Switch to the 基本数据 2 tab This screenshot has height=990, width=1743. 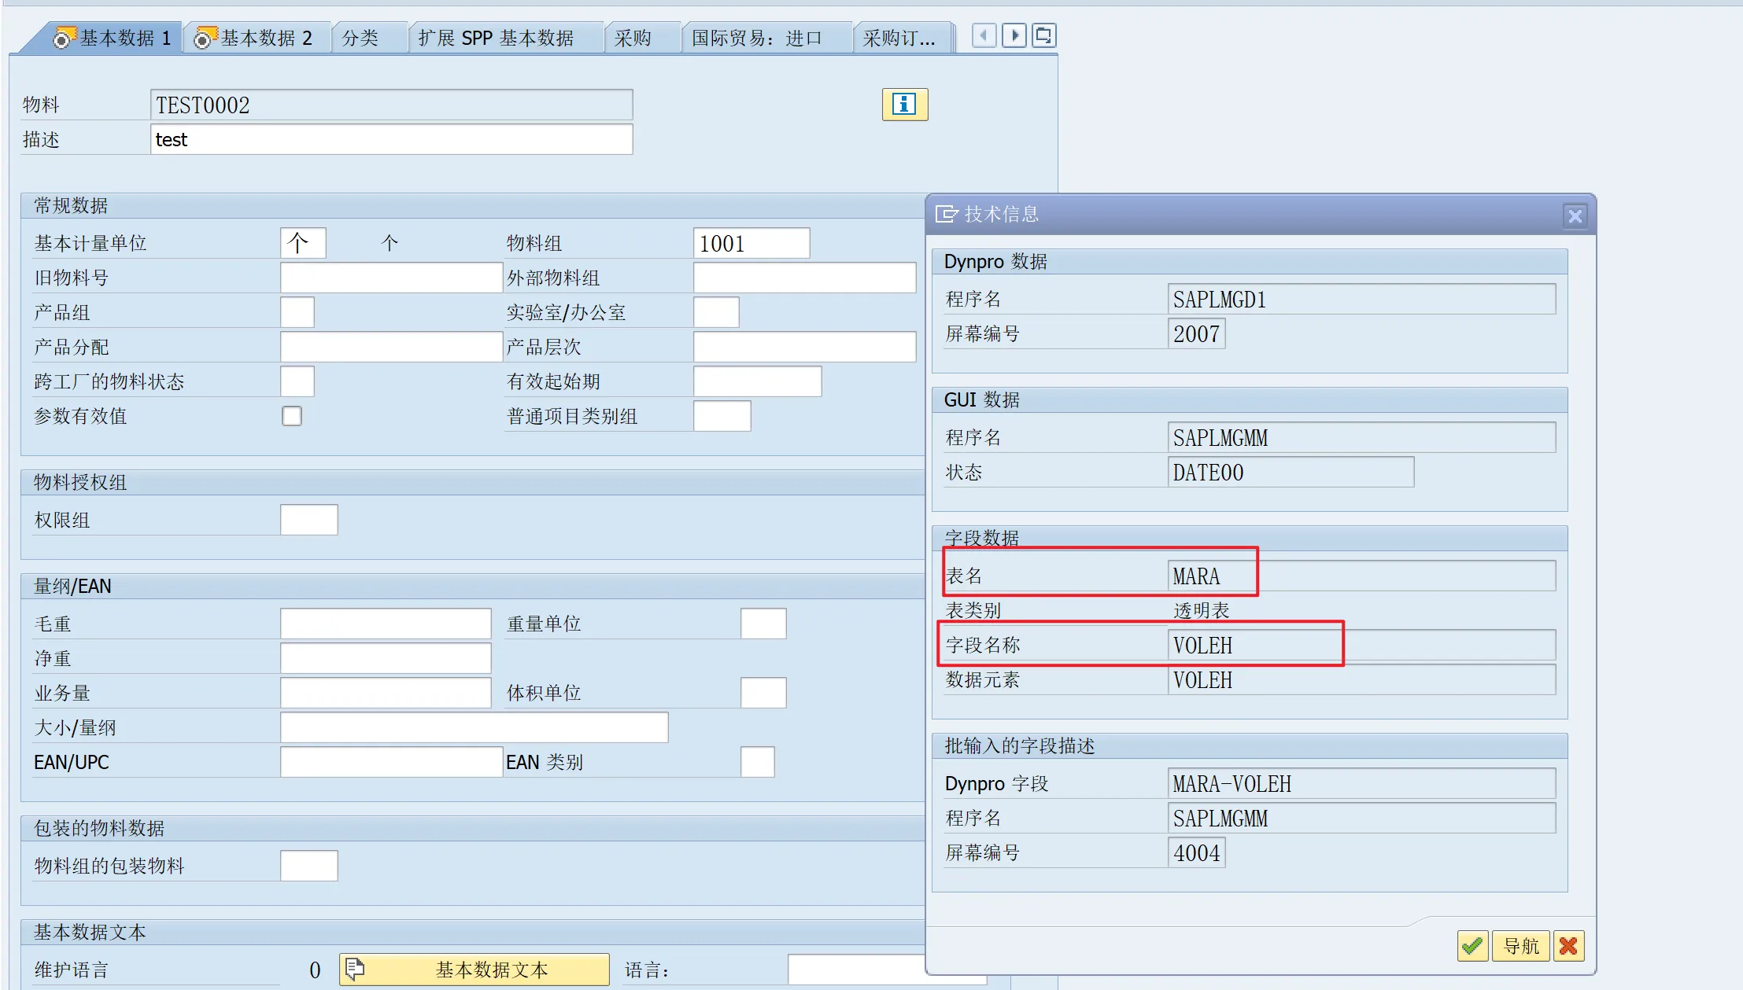pos(255,38)
